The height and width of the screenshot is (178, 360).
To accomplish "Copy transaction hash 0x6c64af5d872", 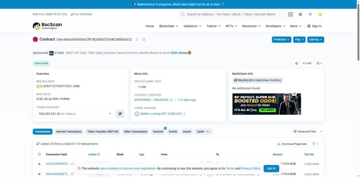I will (72, 174).
